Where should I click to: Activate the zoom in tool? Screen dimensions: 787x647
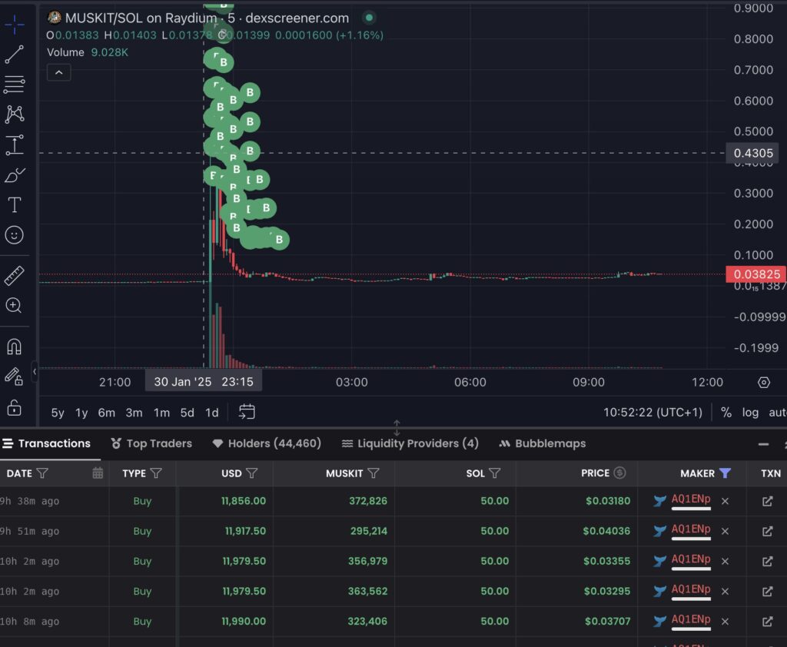pos(15,306)
